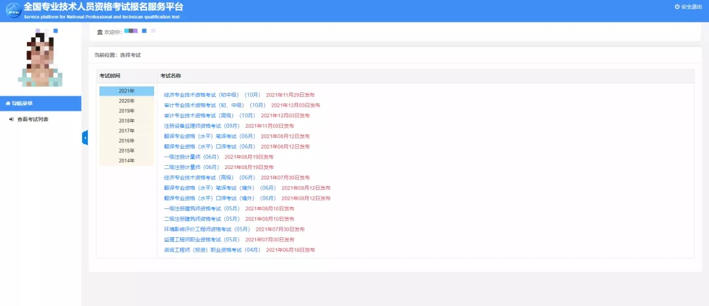
Task: Open 咨询工程师（投资）职业资格考试 link
Action: click(212, 250)
